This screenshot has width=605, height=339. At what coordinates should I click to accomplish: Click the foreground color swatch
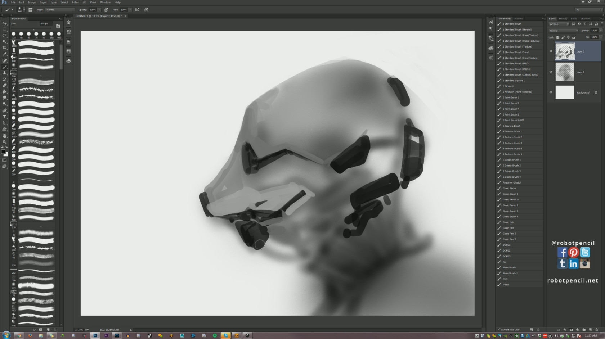coord(3,152)
